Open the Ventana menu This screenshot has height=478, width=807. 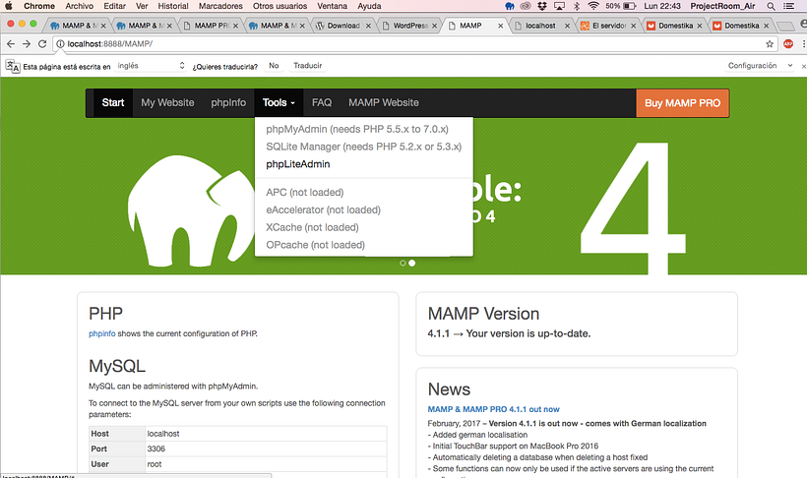(332, 6)
